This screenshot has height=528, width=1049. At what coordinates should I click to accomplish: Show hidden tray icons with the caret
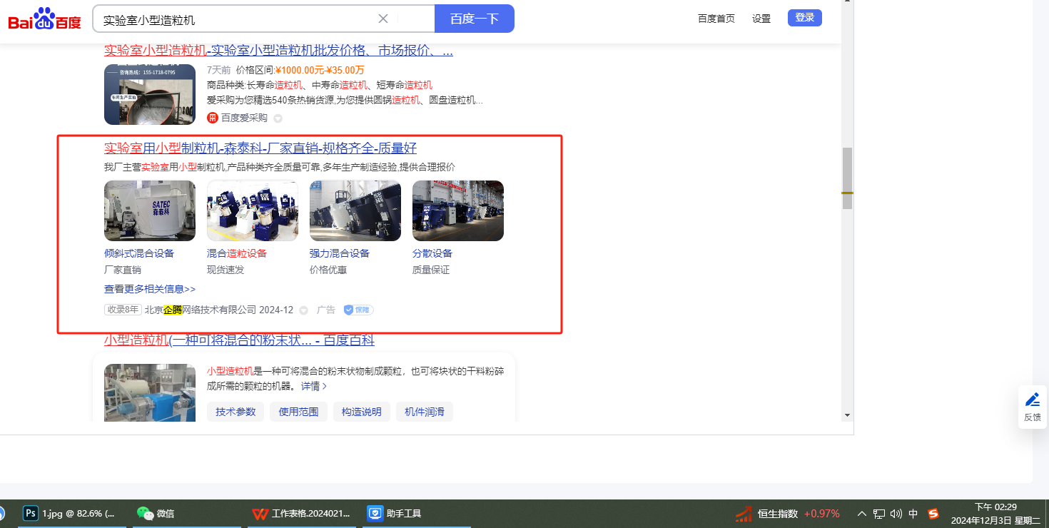[x=861, y=514]
